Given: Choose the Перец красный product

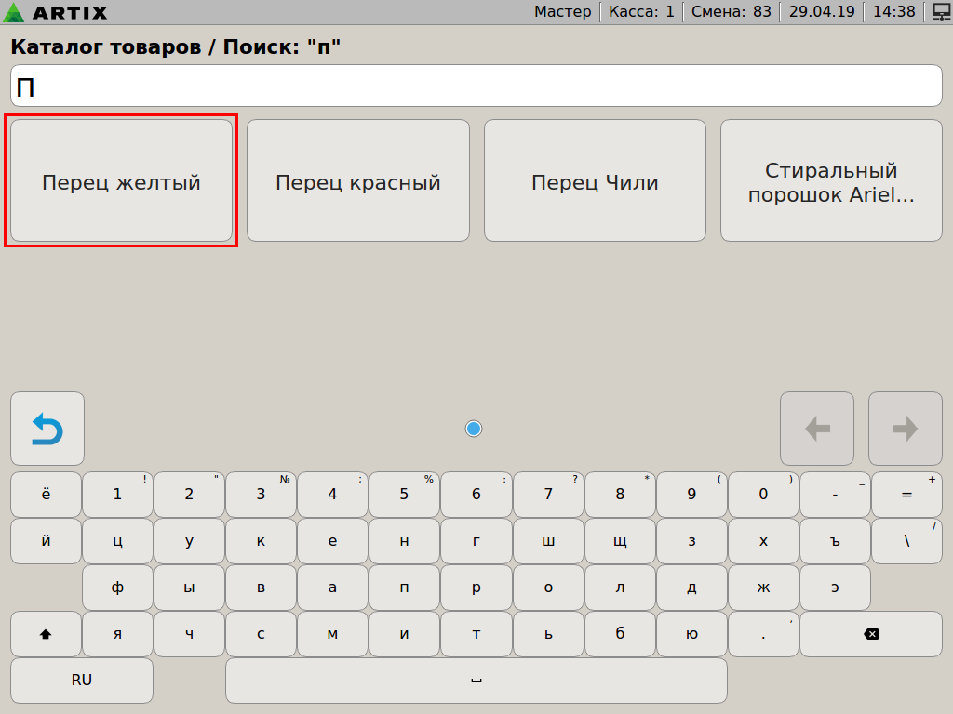Looking at the screenshot, I should tap(358, 181).
